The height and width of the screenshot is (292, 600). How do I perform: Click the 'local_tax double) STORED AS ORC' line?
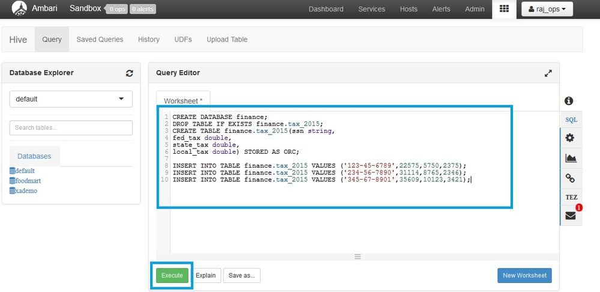click(235, 152)
